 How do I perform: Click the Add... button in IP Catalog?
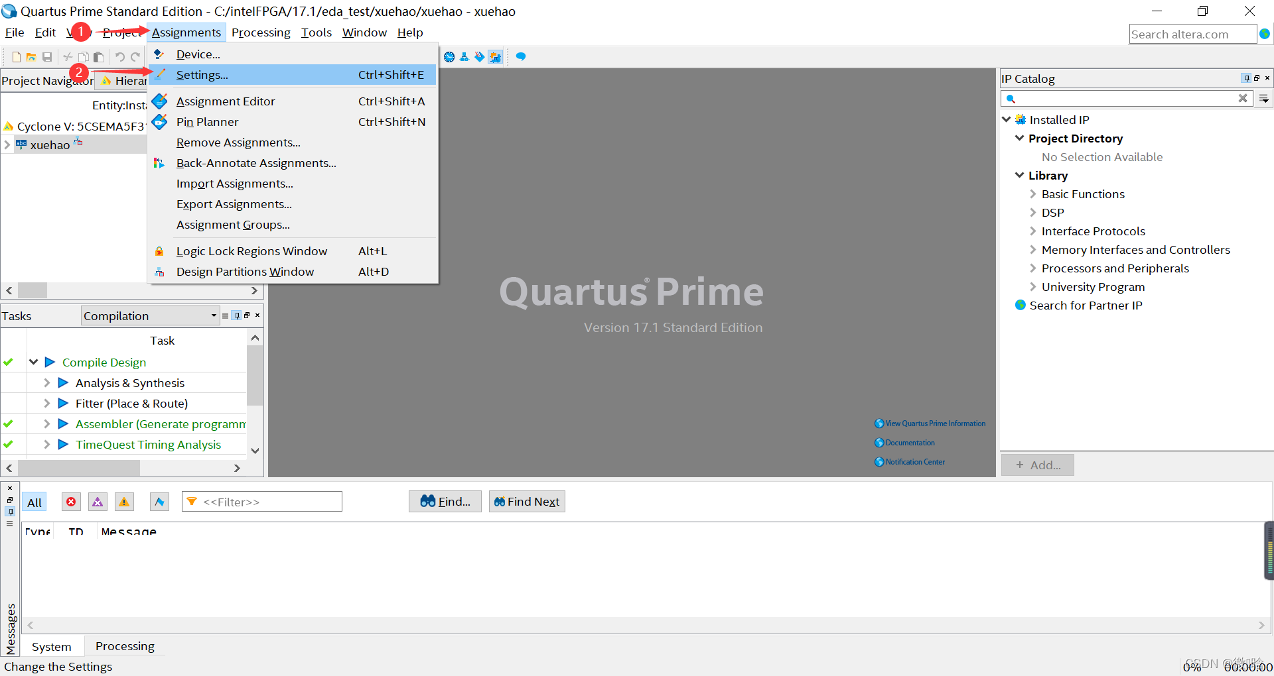1038,465
